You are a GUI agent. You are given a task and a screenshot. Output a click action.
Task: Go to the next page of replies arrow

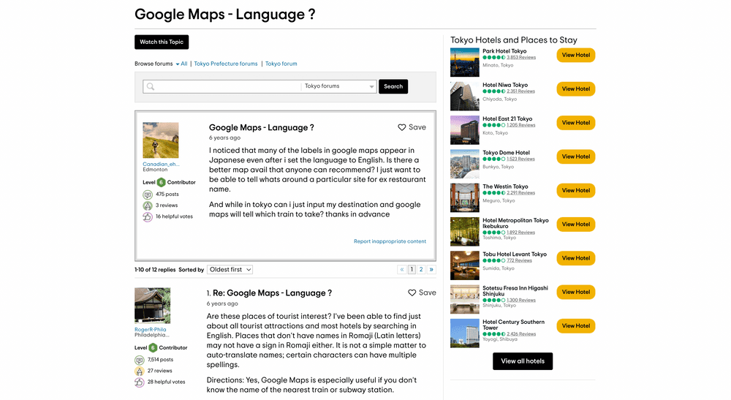coord(431,270)
